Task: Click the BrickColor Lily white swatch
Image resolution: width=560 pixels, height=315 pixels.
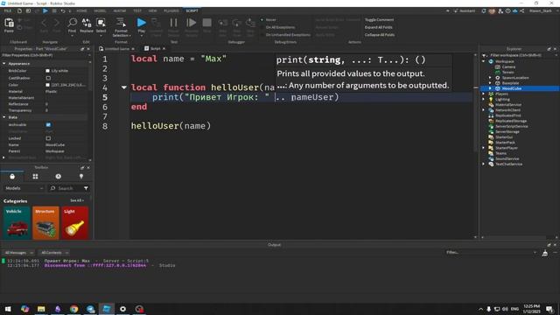Action: [x=47, y=71]
